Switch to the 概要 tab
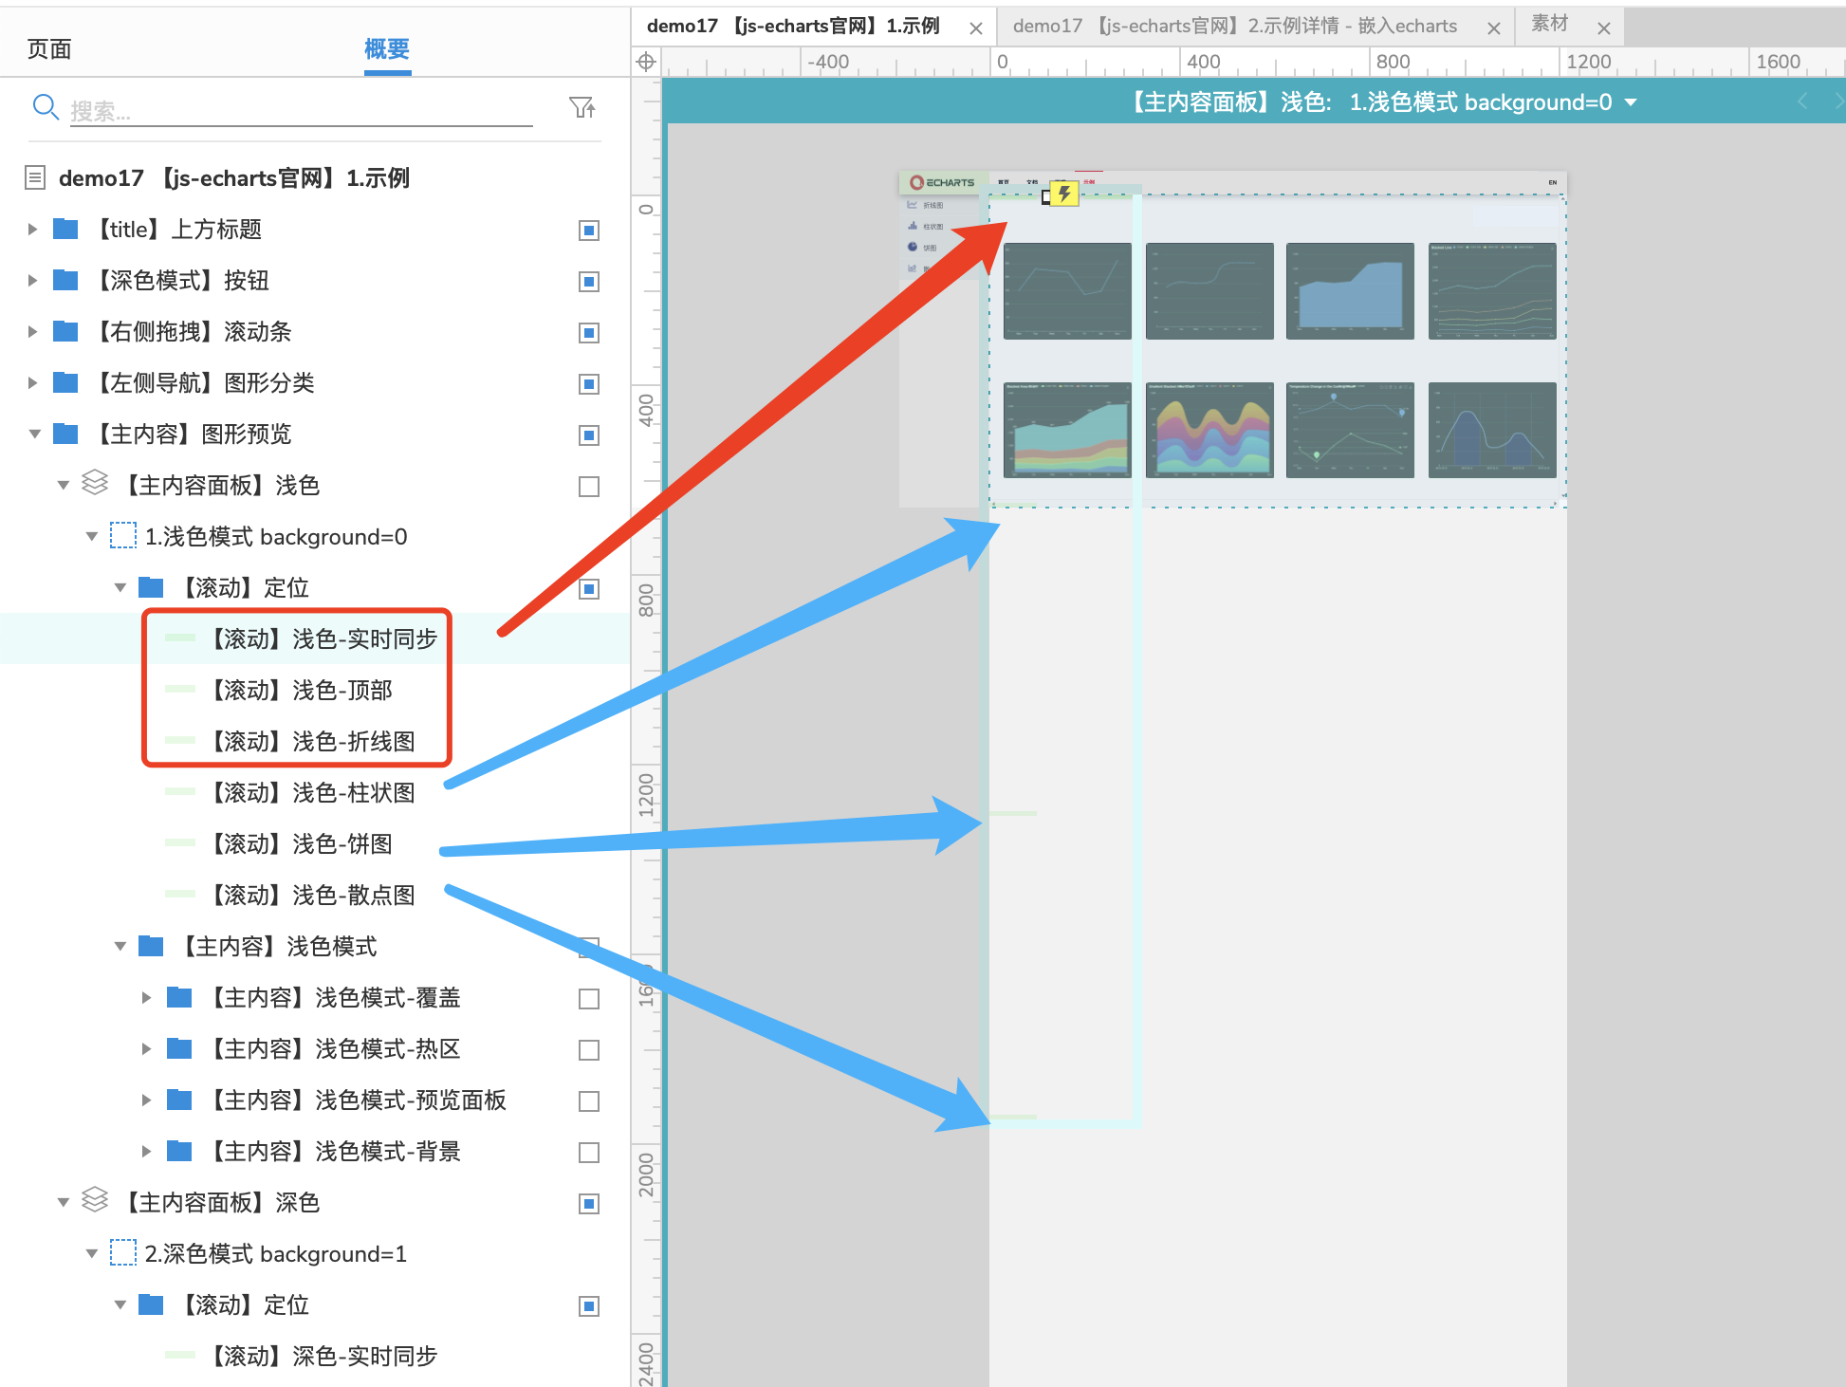1846x1387 pixels. [x=387, y=48]
